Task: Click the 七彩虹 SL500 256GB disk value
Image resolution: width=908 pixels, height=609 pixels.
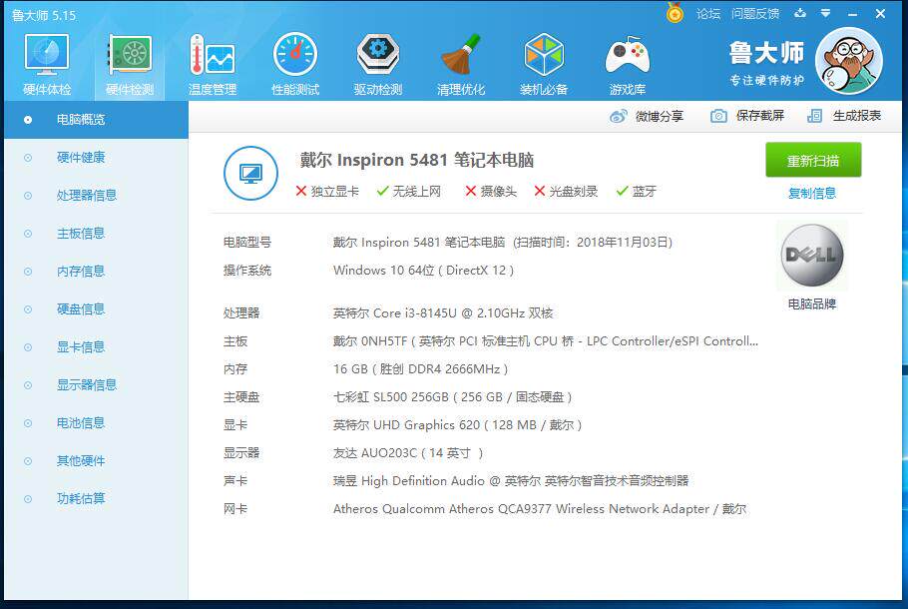Action: [452, 397]
